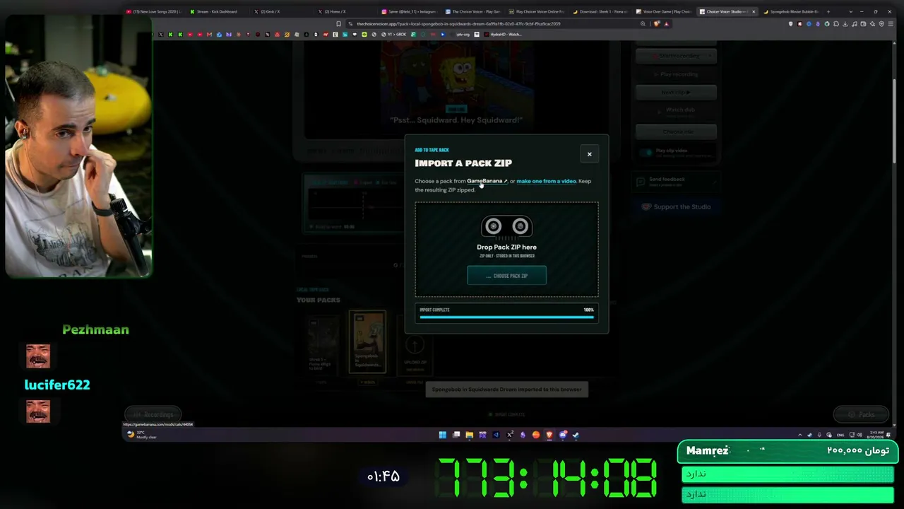Open File Explorer from the taskbar
Image resolution: width=904 pixels, height=509 pixels.
coord(469,435)
